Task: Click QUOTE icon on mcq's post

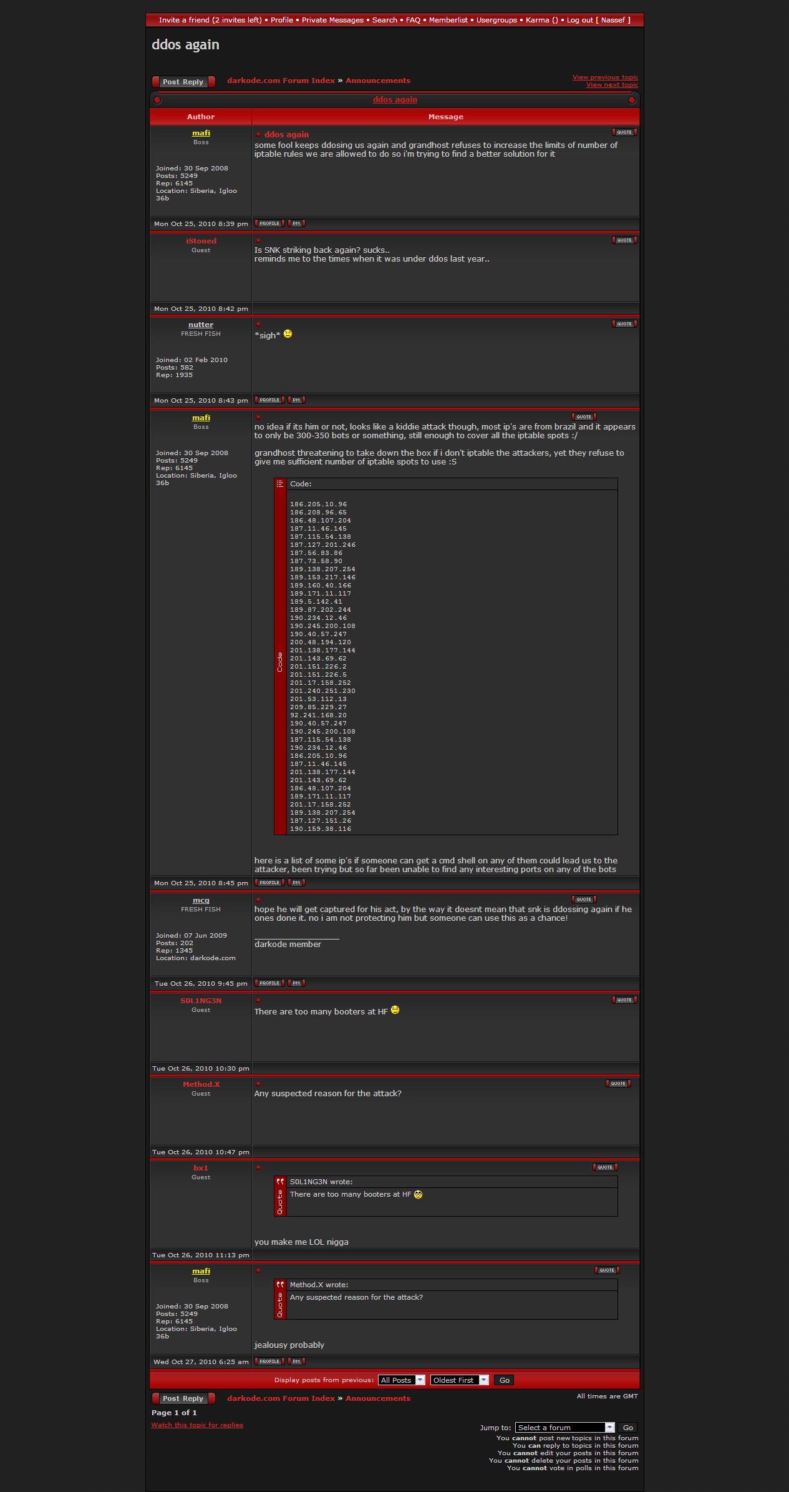Action: click(x=584, y=900)
